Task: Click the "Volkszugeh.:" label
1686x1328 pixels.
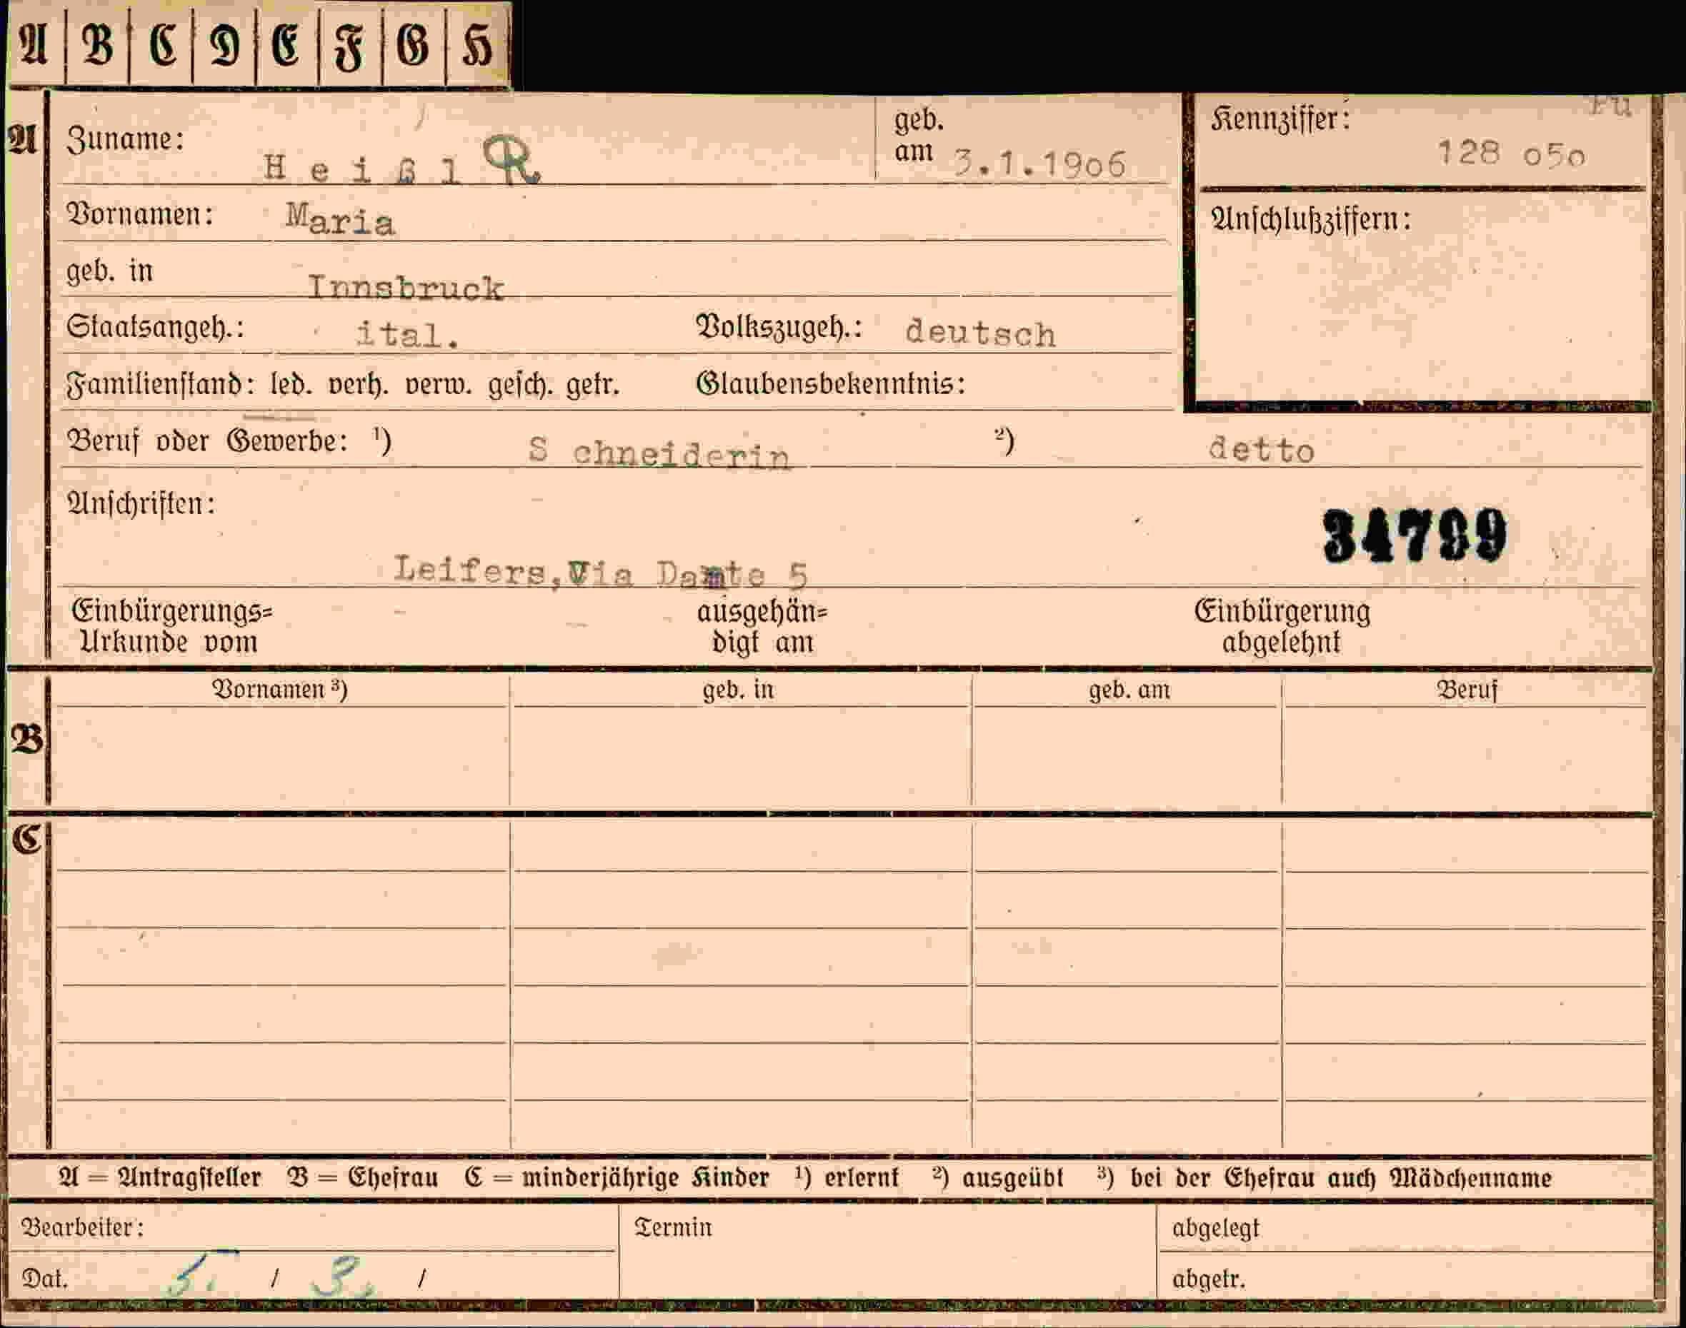Action: (779, 328)
